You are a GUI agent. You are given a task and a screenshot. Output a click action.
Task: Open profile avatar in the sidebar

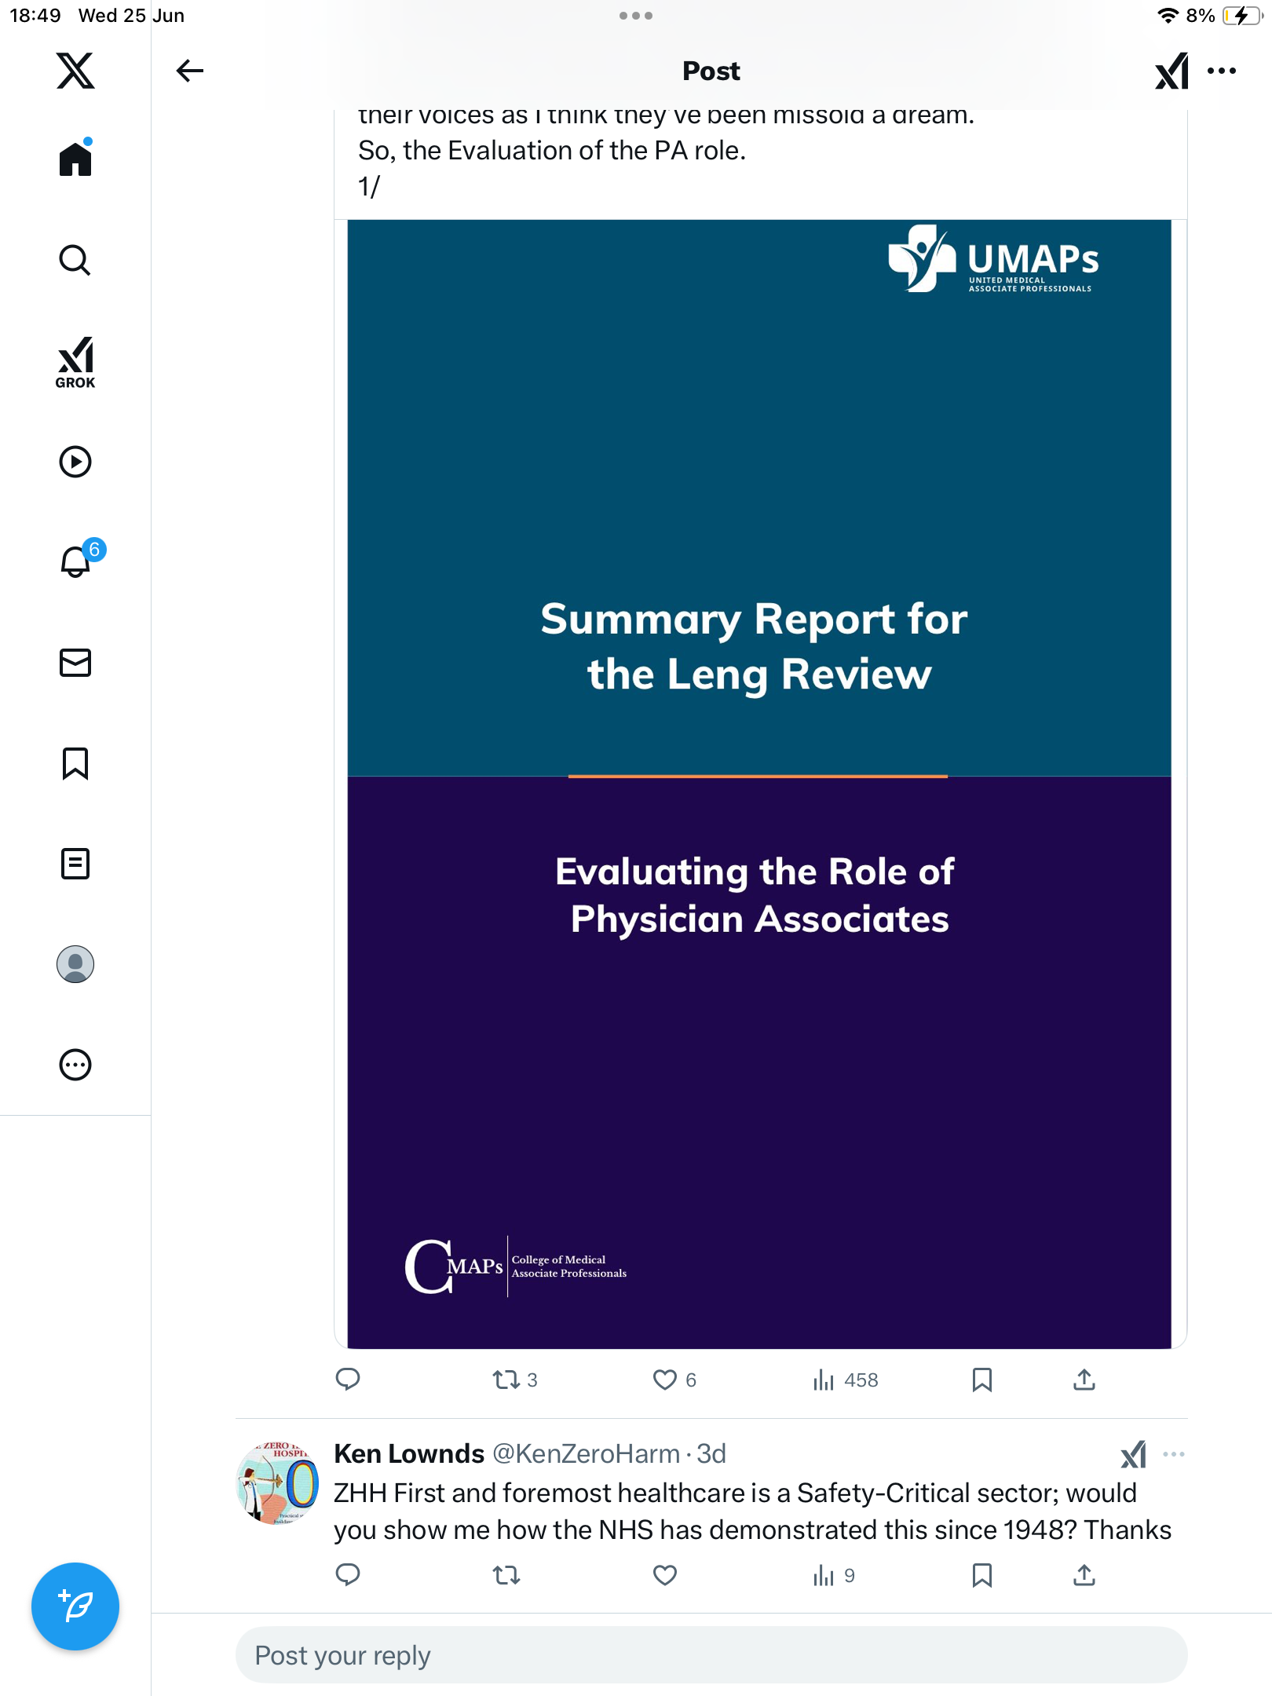point(75,964)
